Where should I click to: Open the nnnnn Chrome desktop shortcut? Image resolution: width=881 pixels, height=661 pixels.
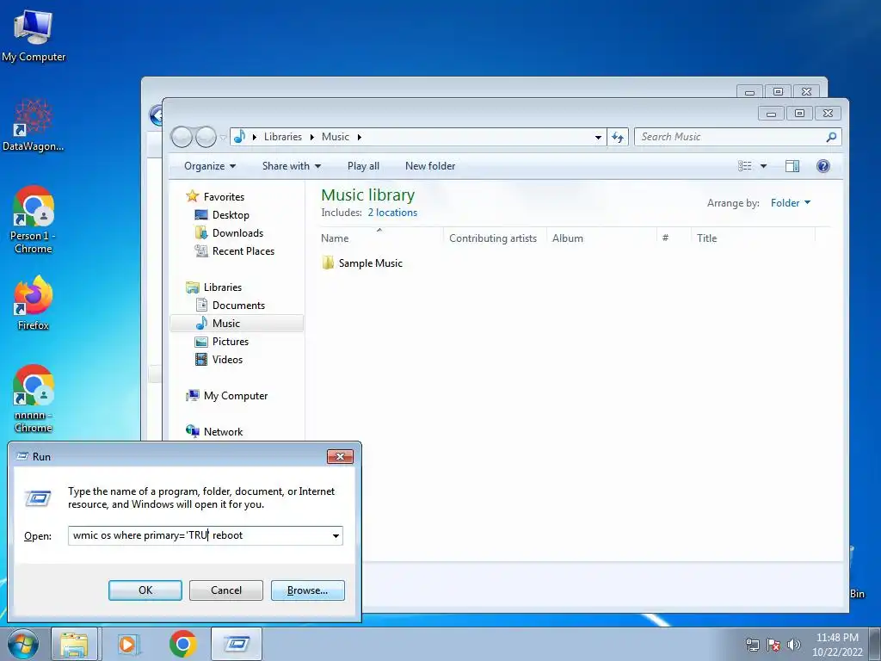click(34, 399)
